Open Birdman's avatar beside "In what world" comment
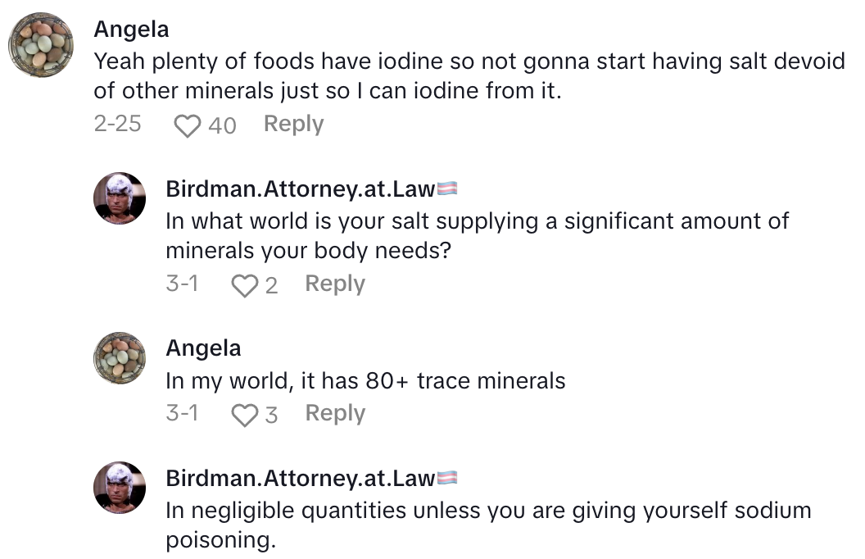 (x=120, y=199)
